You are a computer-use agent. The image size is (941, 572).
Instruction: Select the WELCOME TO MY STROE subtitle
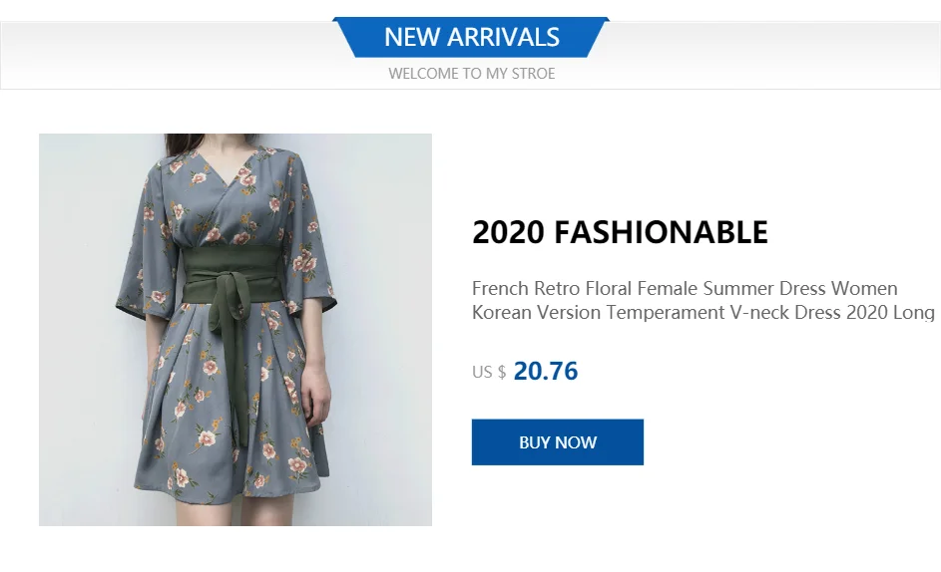471,74
